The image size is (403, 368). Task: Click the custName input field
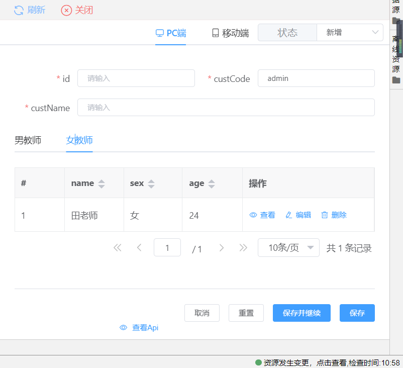click(x=226, y=108)
